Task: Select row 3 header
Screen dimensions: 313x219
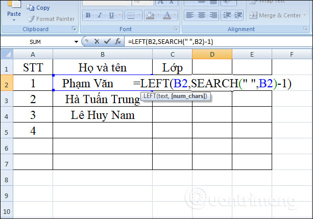Action: (x=7, y=99)
